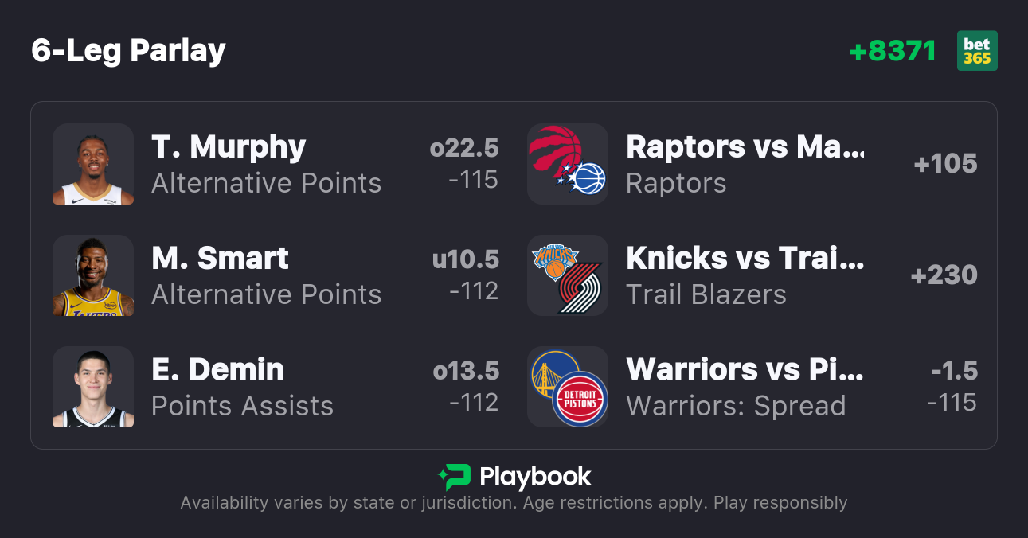This screenshot has height=538, width=1028.
Task: Click the Playbook logo icon
Action: [x=454, y=477]
